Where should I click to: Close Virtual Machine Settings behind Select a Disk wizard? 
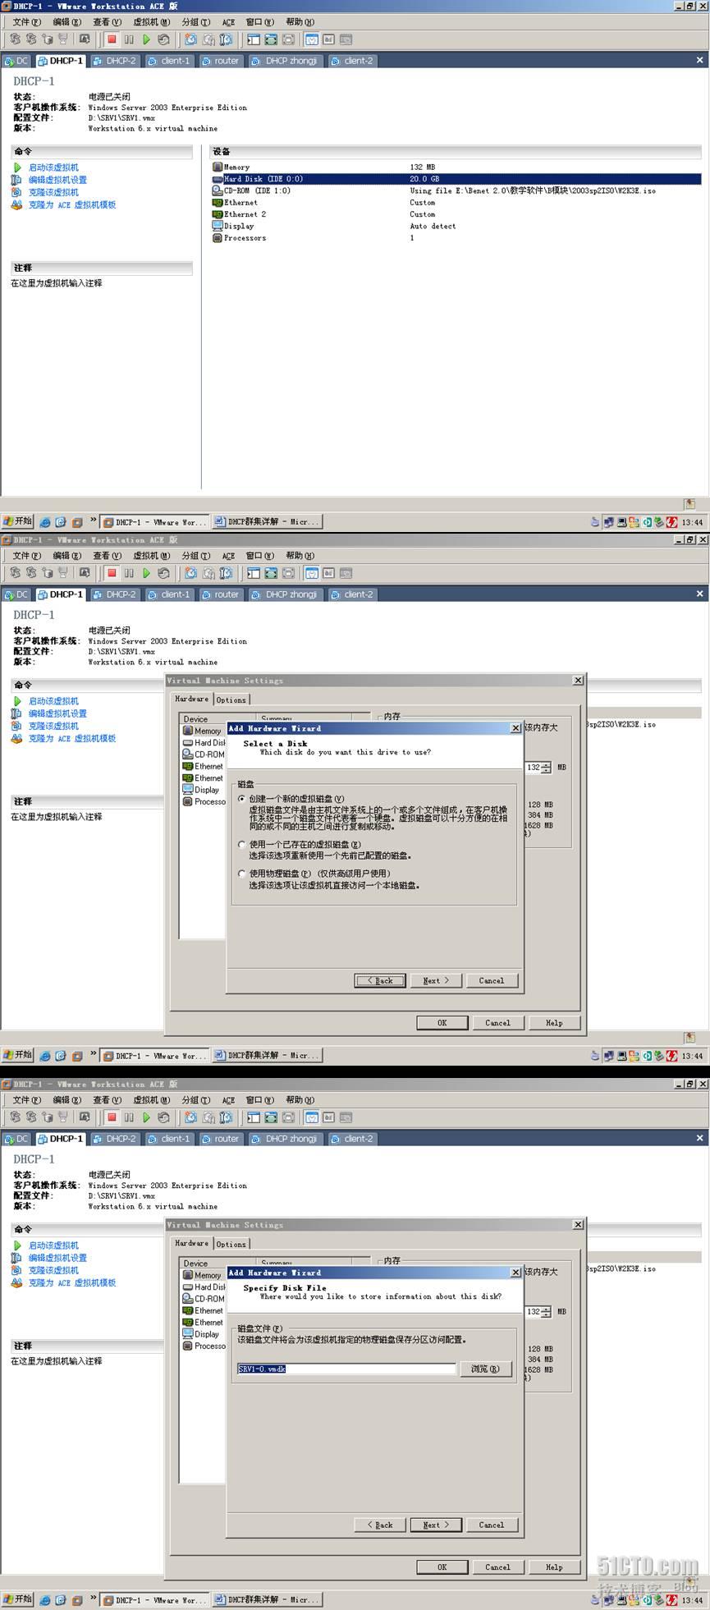coord(578,681)
